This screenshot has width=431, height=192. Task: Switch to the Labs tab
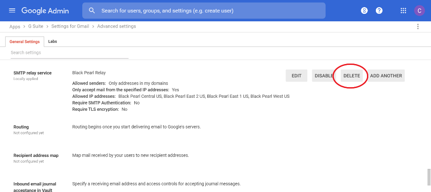coord(52,41)
